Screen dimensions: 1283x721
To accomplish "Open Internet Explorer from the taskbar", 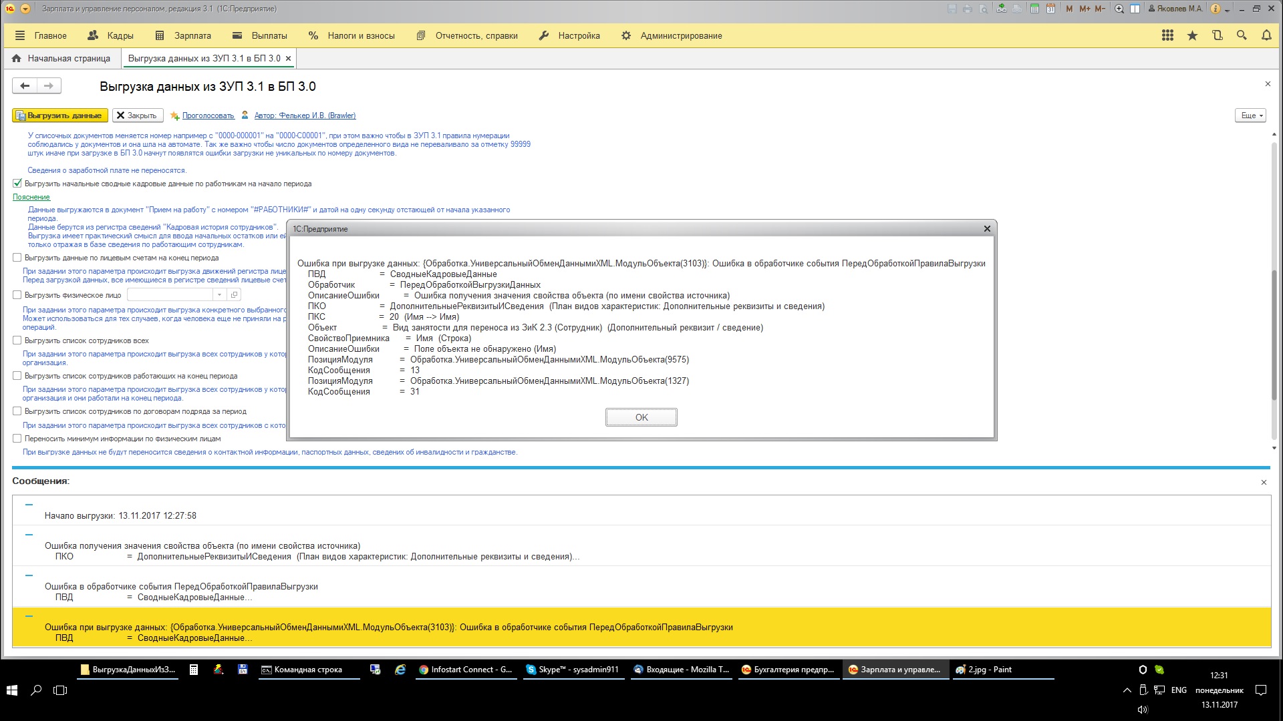I will click(400, 670).
